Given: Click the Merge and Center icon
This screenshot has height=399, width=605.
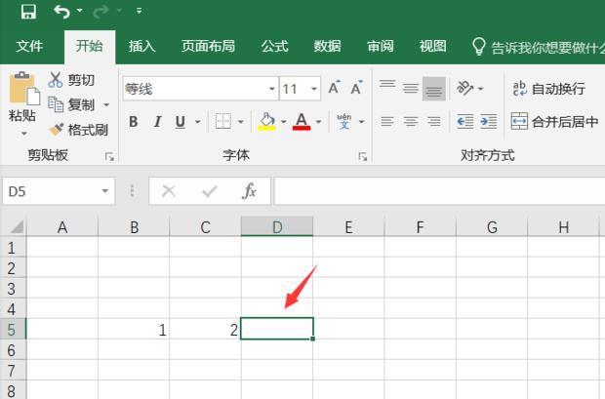Looking at the screenshot, I should [x=520, y=122].
